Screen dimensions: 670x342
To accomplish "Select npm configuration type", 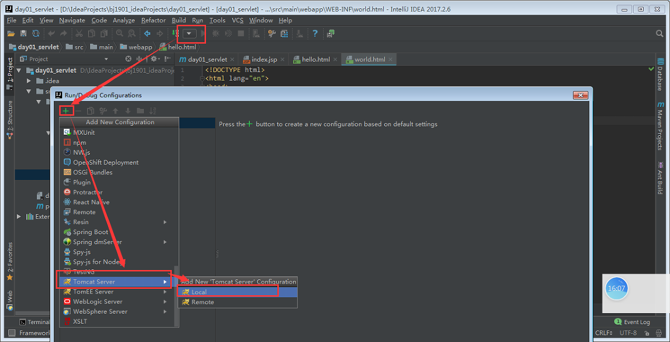I will (x=119, y=143).
